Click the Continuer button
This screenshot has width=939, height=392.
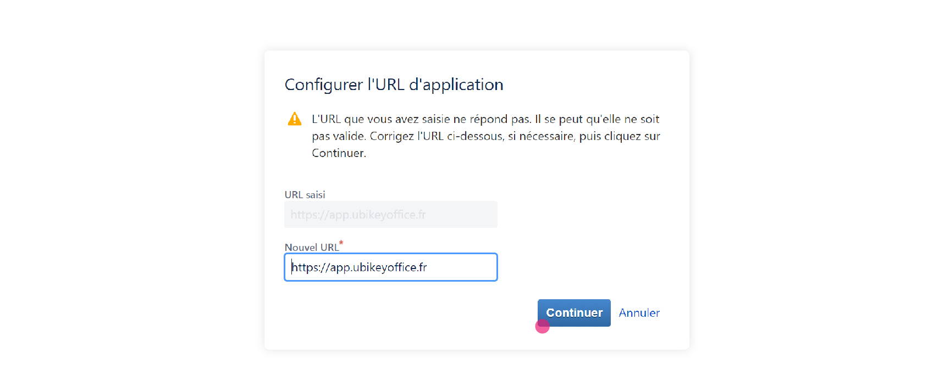pos(574,313)
